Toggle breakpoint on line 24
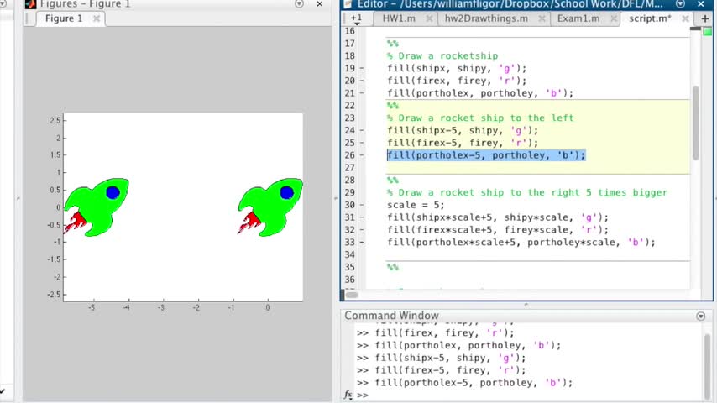Image resolution: width=717 pixels, height=403 pixels. coord(362,130)
